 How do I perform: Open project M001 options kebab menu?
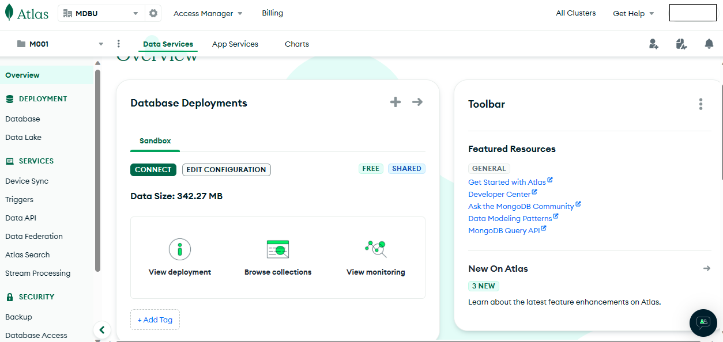(x=119, y=44)
